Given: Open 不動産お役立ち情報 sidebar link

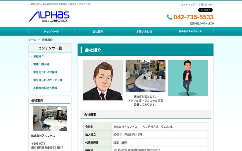Looking at the screenshot, I should [45, 88].
